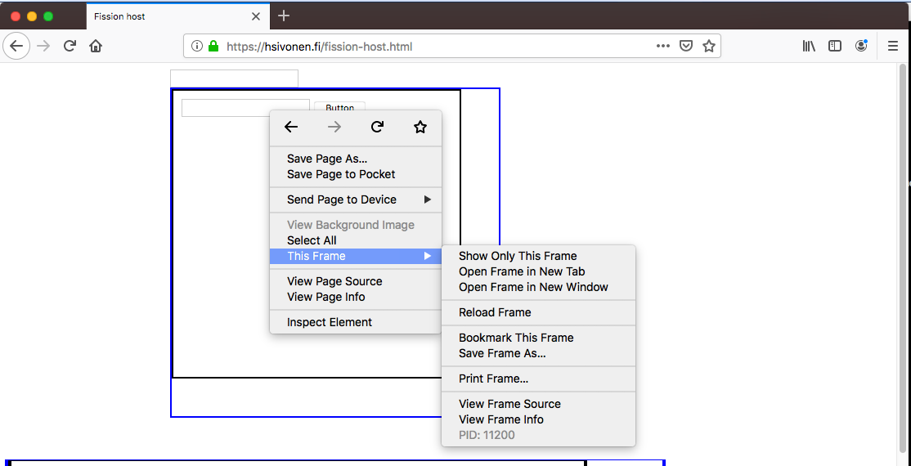Viewport: 911px width, 466px height.
Task: Open the page actions three-dot menu
Action: pyautogui.click(x=663, y=47)
